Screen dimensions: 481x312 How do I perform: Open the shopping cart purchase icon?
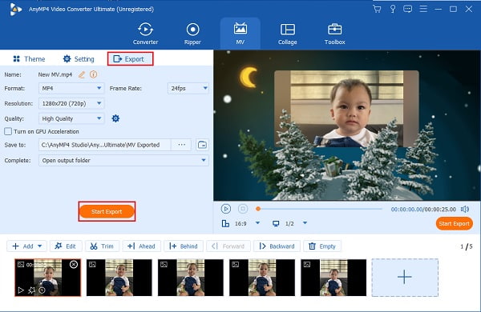[377, 9]
